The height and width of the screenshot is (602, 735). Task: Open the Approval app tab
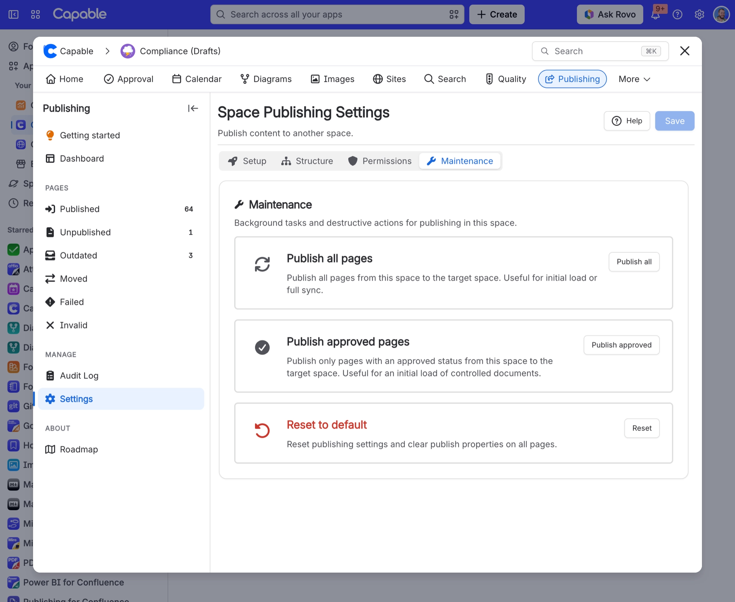(x=129, y=79)
